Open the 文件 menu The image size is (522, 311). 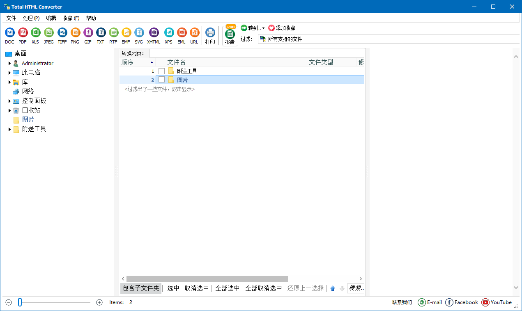11,18
